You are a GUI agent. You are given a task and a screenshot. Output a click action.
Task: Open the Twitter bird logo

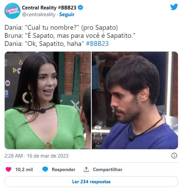click(x=174, y=7)
